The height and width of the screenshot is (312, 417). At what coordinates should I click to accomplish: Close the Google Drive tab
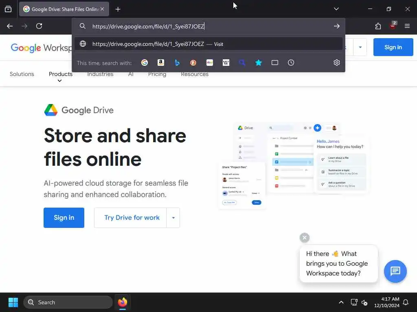[102, 9]
